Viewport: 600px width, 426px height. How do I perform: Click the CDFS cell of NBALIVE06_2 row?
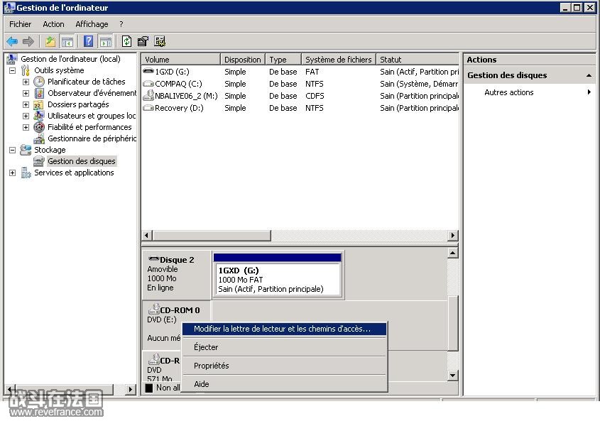click(315, 96)
